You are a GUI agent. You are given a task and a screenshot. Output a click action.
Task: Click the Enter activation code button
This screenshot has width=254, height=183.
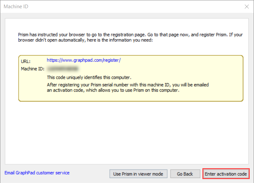point(226,174)
